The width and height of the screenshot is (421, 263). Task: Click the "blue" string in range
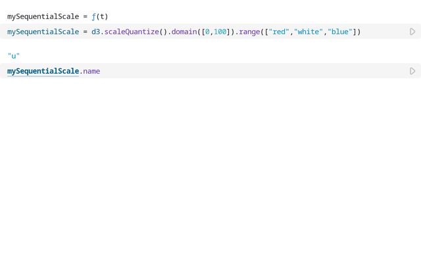339,32
